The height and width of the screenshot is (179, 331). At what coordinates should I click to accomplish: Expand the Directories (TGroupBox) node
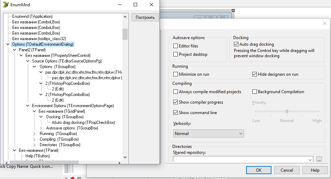34,145
